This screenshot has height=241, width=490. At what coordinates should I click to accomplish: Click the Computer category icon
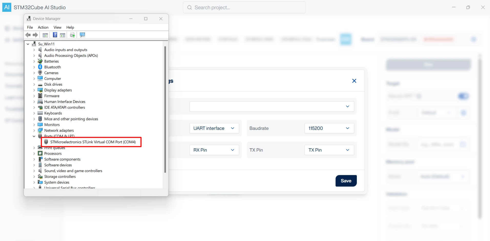tap(40, 78)
